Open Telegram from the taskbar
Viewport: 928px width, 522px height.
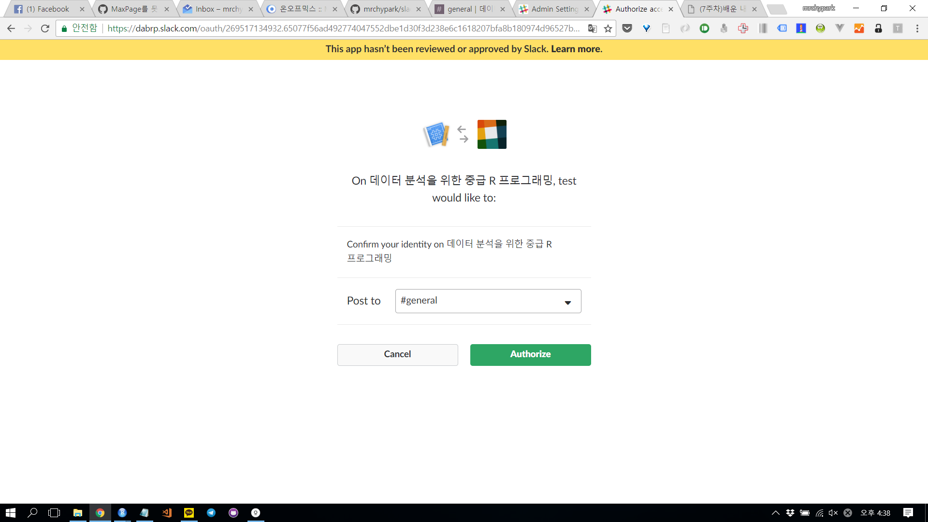[x=211, y=513]
